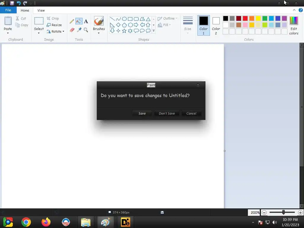
Task: Click the zoom out minus button
Action: [264, 213]
